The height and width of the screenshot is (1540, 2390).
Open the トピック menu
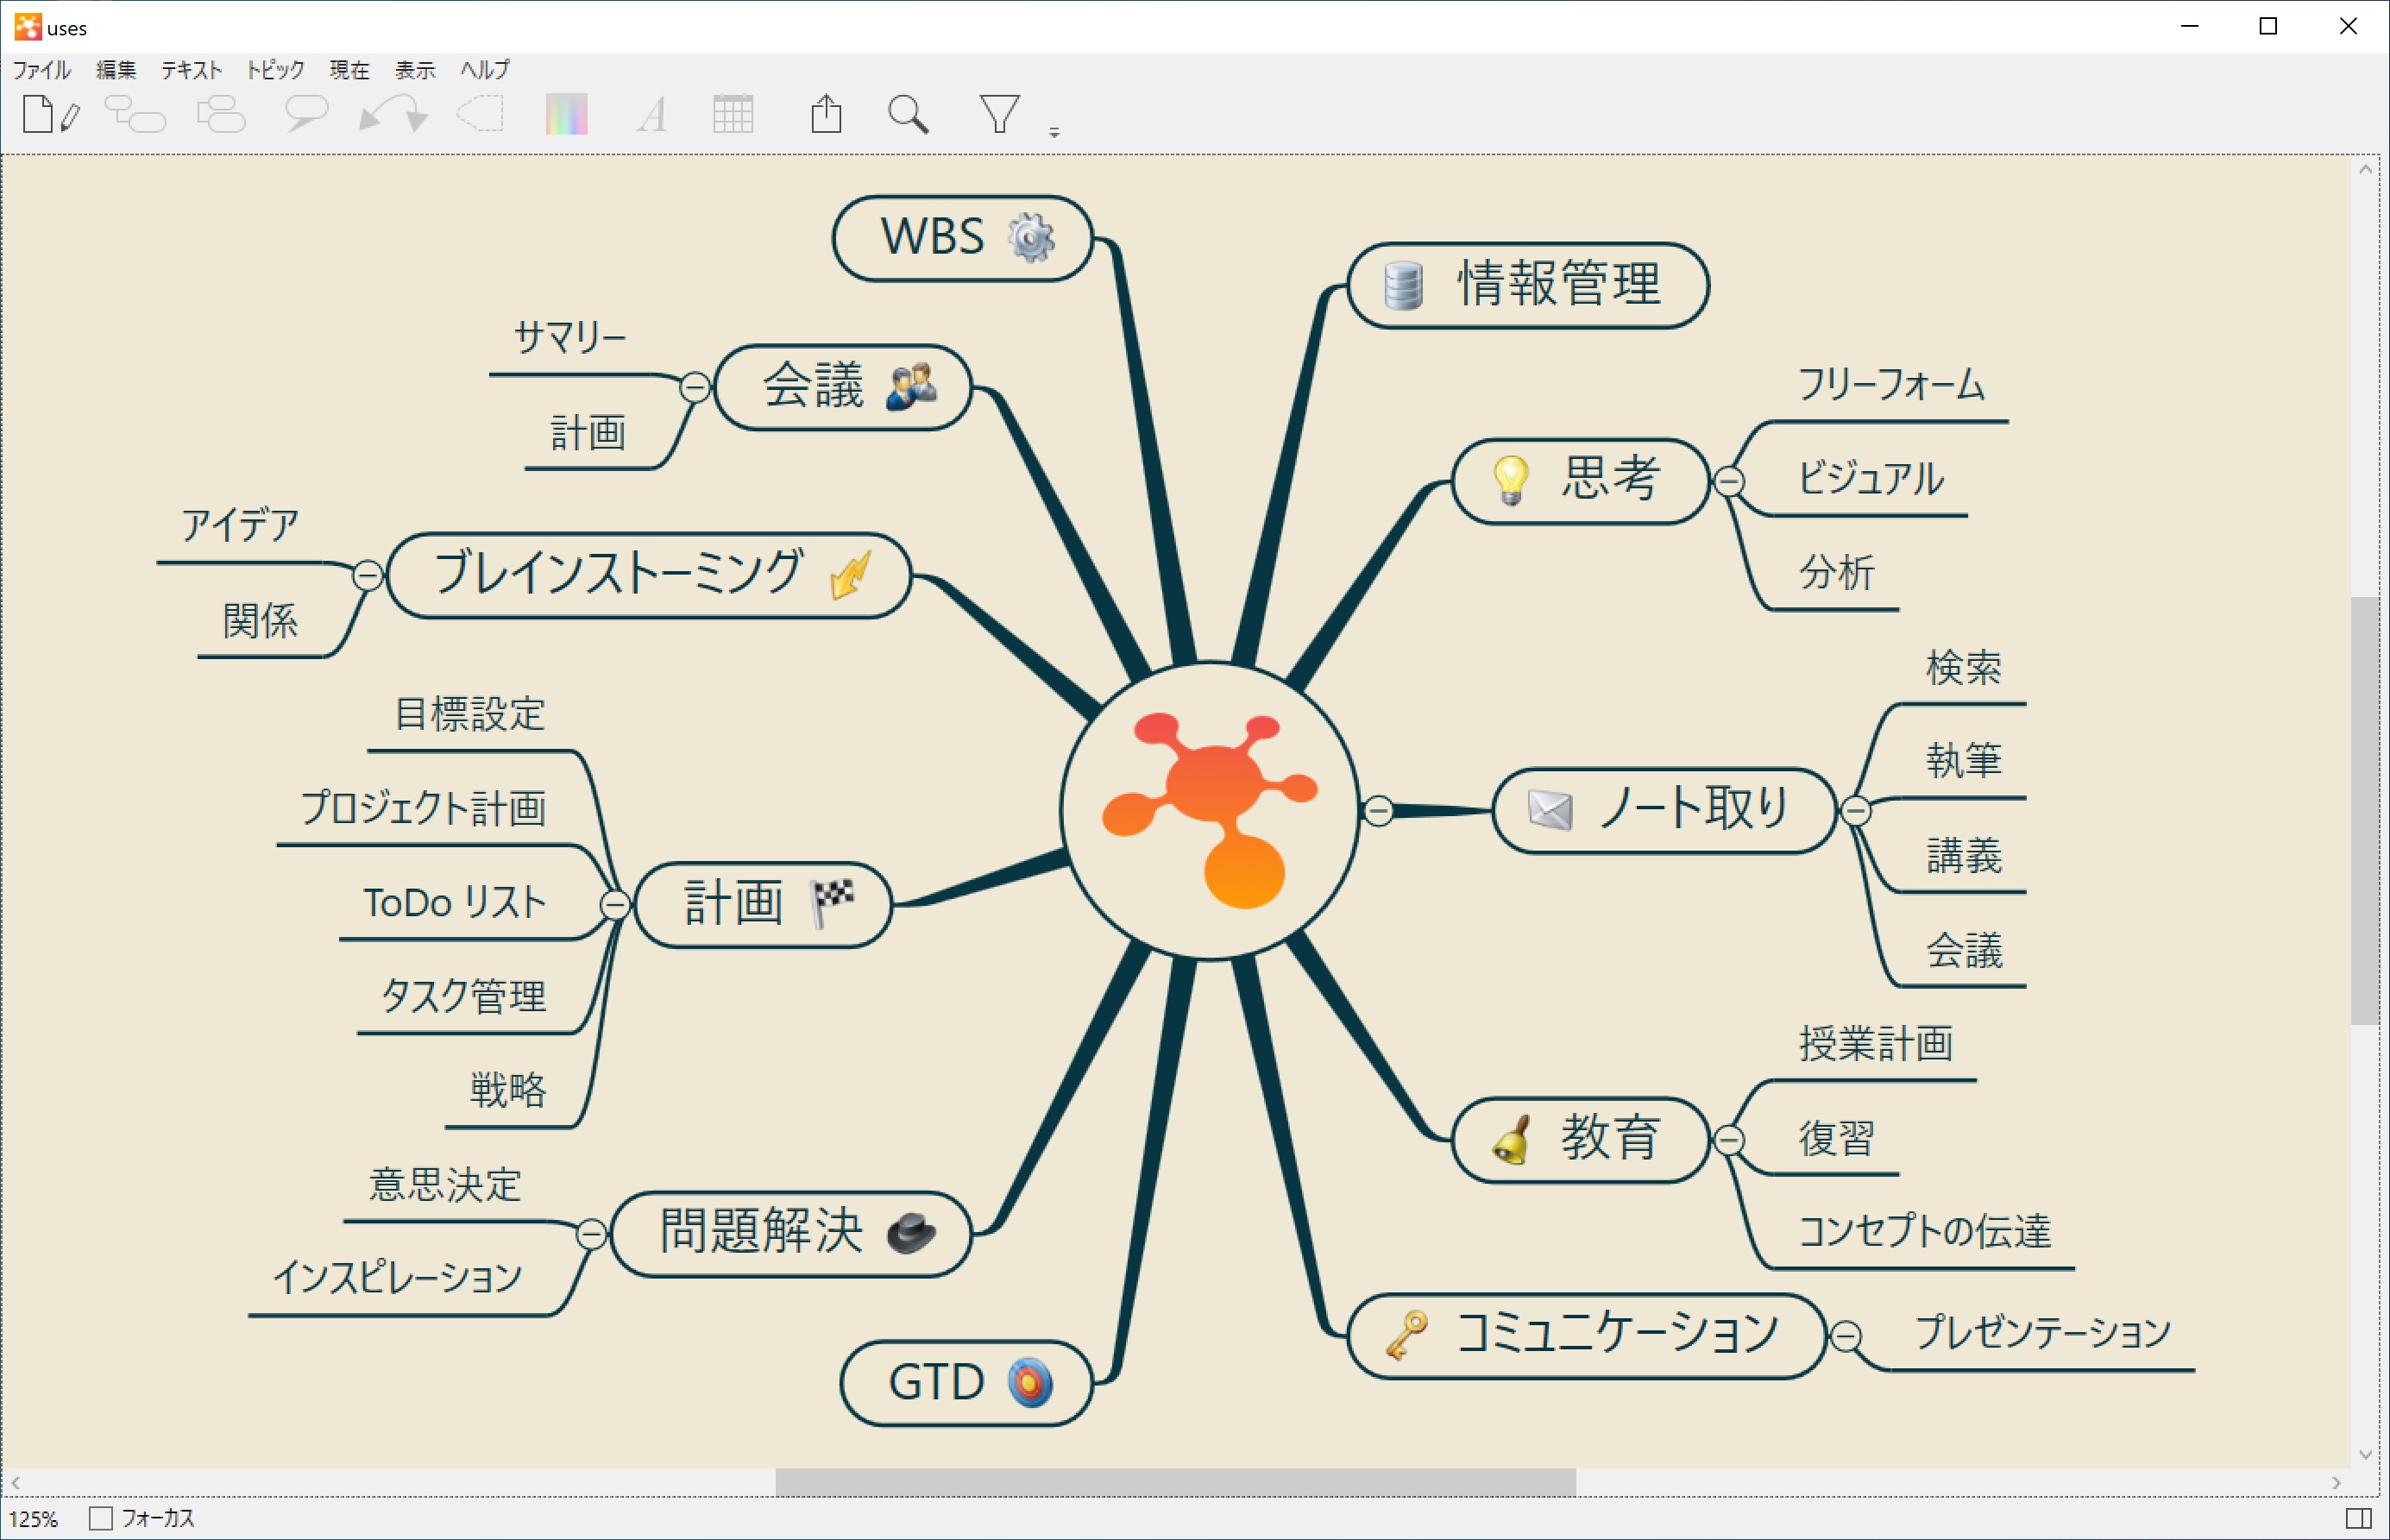[x=275, y=70]
